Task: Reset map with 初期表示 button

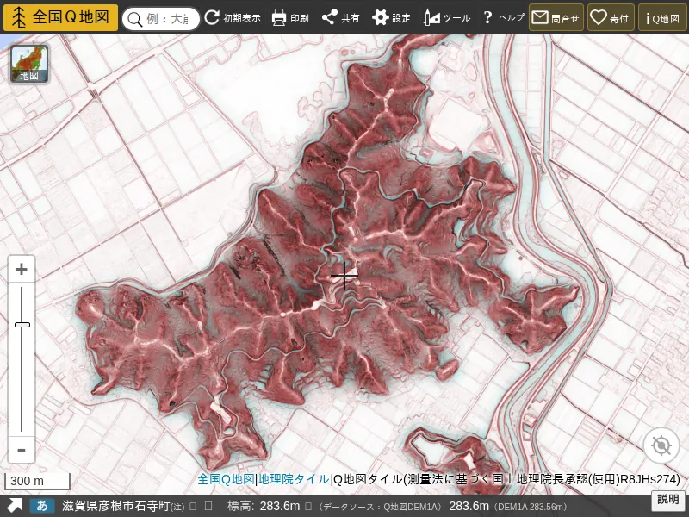Action: pyautogui.click(x=233, y=17)
